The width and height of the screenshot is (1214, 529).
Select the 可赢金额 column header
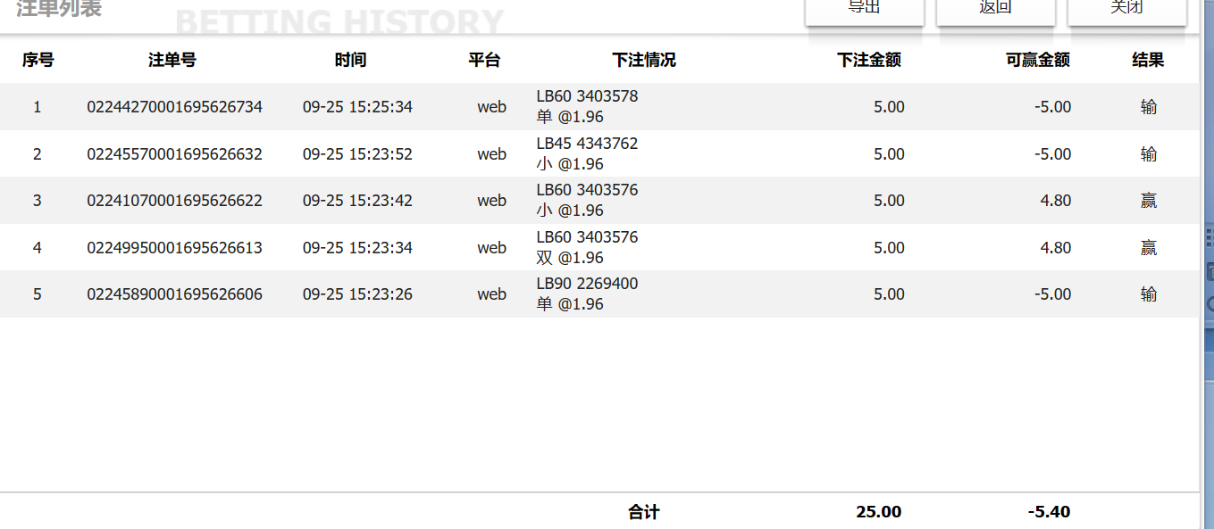(1037, 60)
